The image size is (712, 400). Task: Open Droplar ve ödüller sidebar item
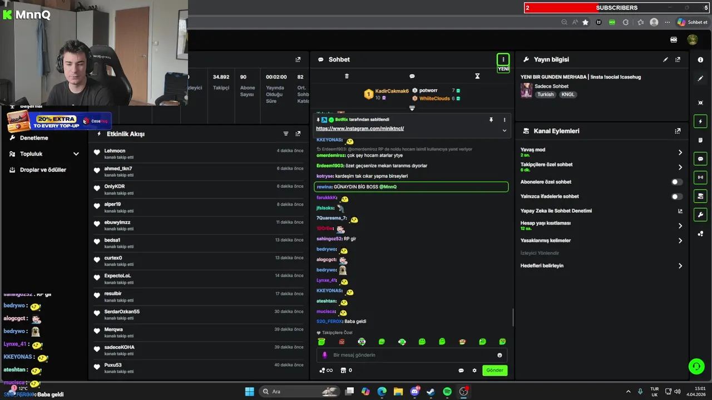click(x=43, y=170)
